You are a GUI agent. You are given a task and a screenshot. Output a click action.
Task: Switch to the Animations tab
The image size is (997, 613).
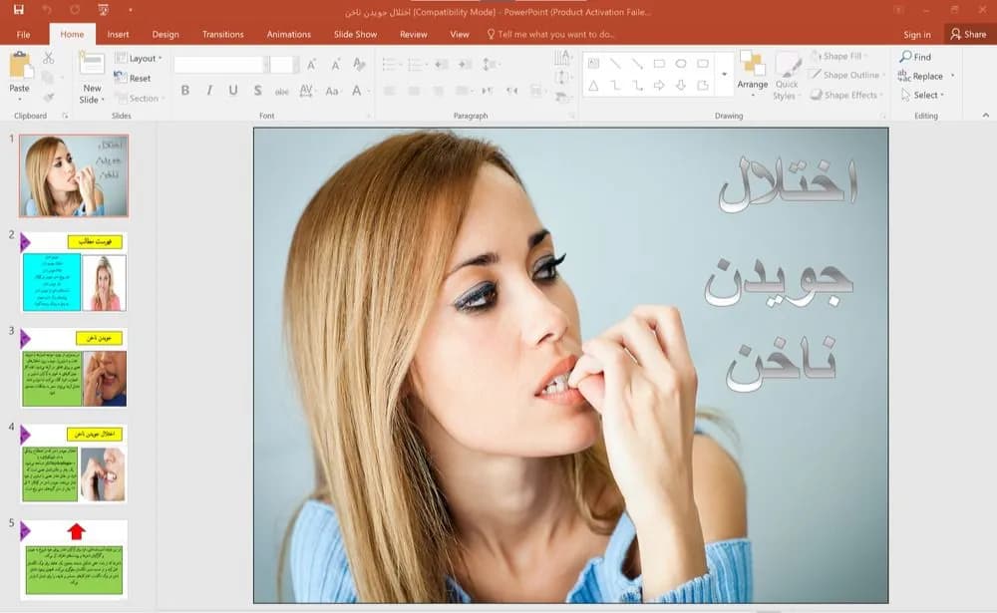pyautogui.click(x=289, y=34)
